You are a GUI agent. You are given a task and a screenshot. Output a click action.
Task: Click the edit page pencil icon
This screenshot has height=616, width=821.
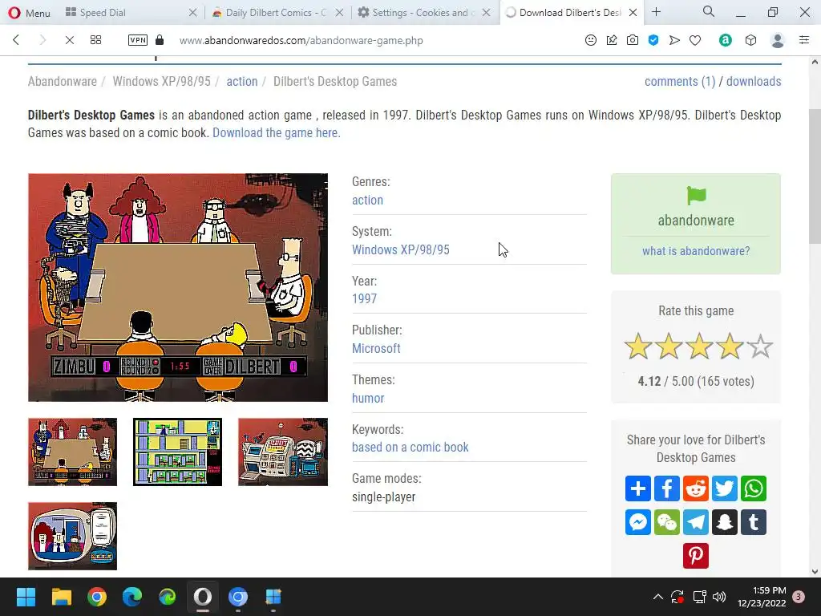[612, 40]
